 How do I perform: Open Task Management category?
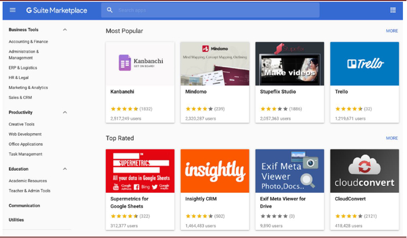tap(26, 154)
